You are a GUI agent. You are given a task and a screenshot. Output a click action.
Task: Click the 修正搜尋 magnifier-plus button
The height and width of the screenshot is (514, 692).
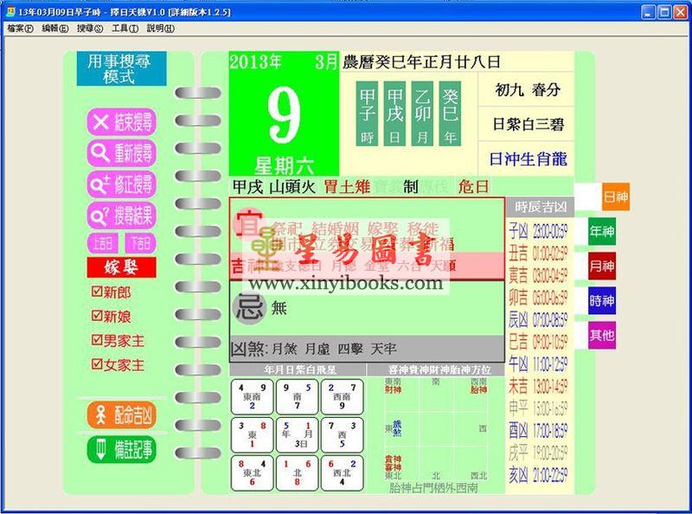pyautogui.click(x=122, y=183)
